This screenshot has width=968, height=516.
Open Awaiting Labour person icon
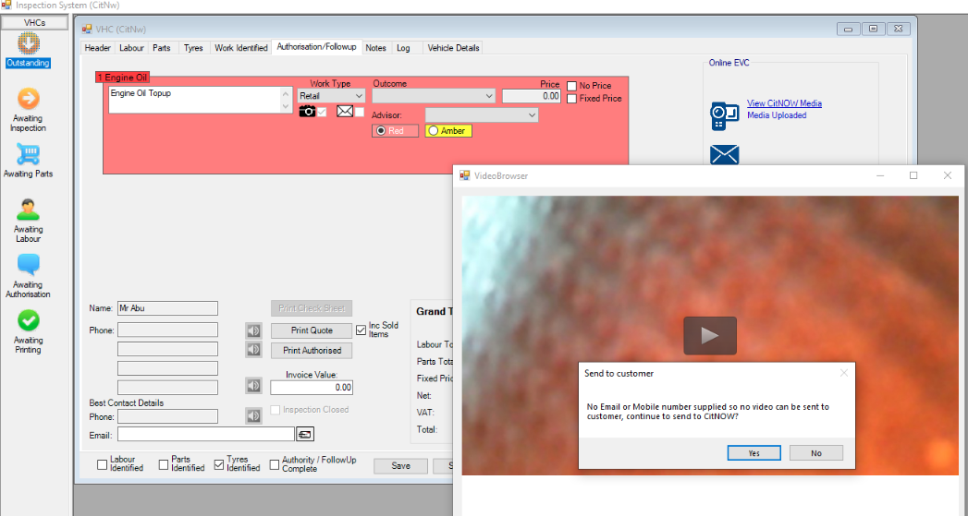29,210
